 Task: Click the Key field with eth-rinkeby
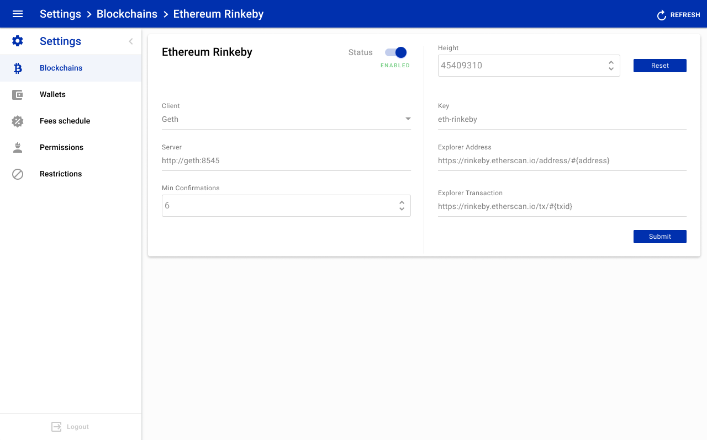562,119
